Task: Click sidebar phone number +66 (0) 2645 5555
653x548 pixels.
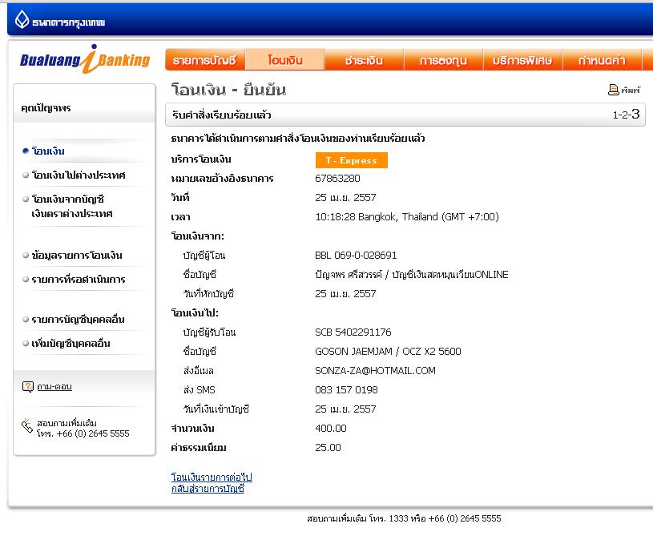Action: [93, 433]
